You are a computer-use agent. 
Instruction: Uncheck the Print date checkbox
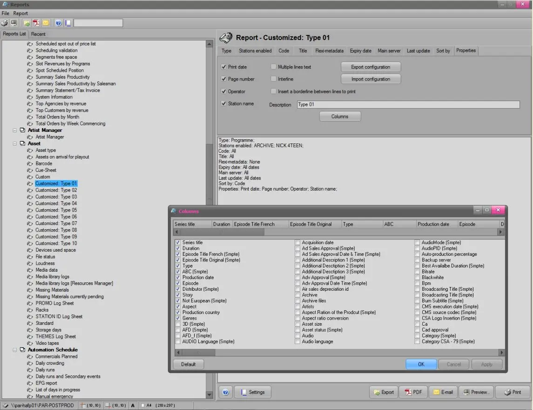click(x=224, y=67)
